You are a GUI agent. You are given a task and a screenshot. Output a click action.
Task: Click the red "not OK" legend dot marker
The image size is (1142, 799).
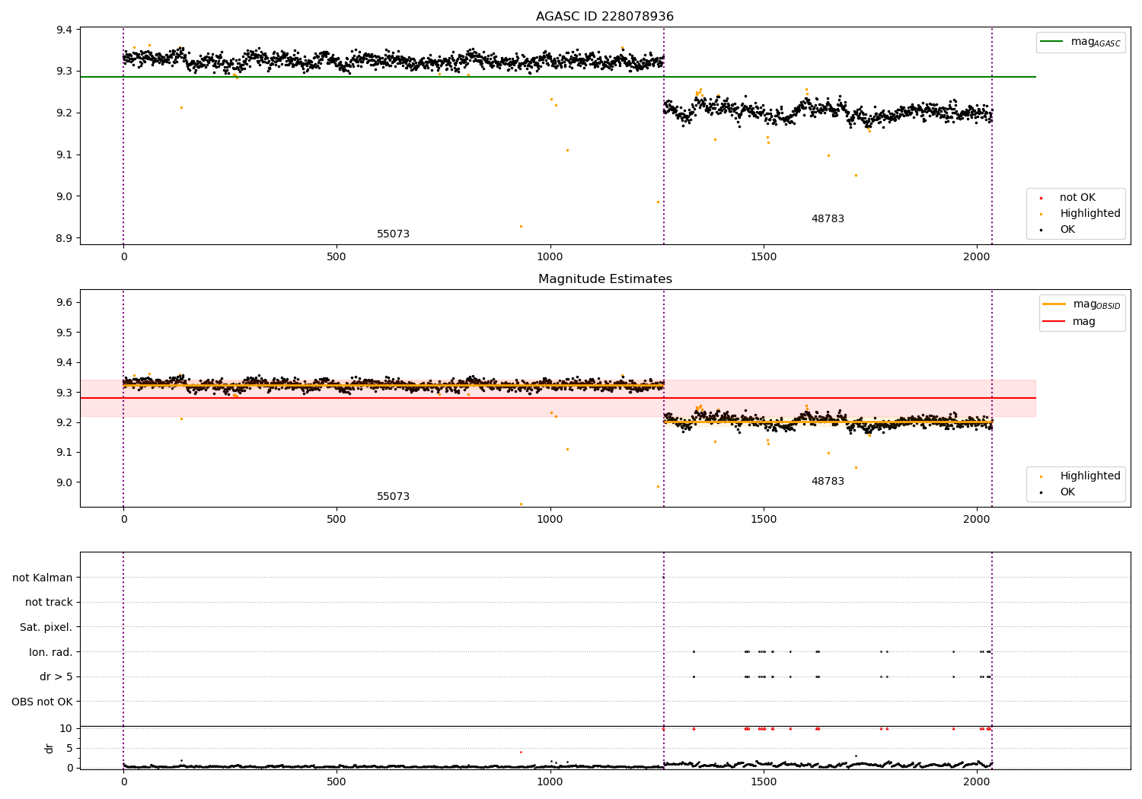pyautogui.click(x=1041, y=198)
